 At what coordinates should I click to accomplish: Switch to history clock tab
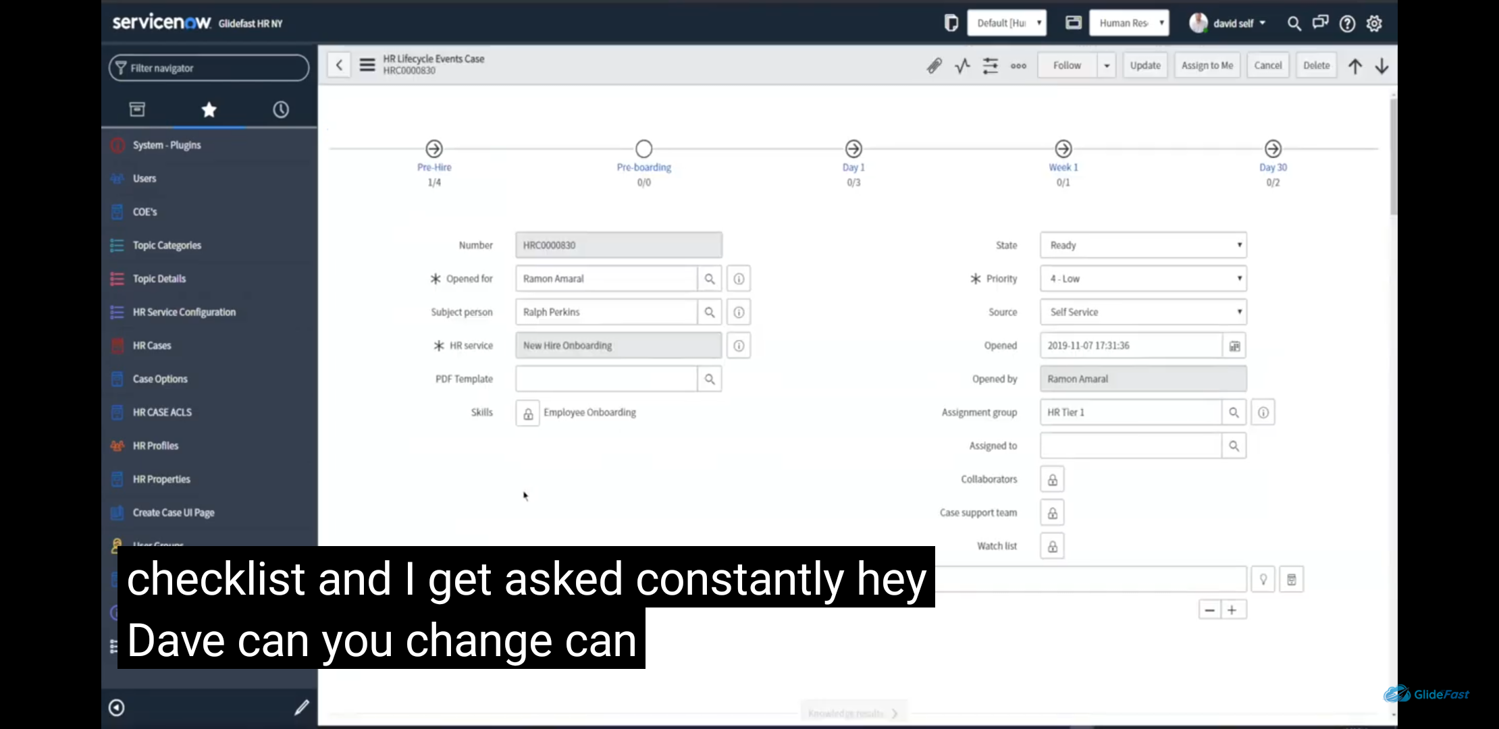click(281, 109)
